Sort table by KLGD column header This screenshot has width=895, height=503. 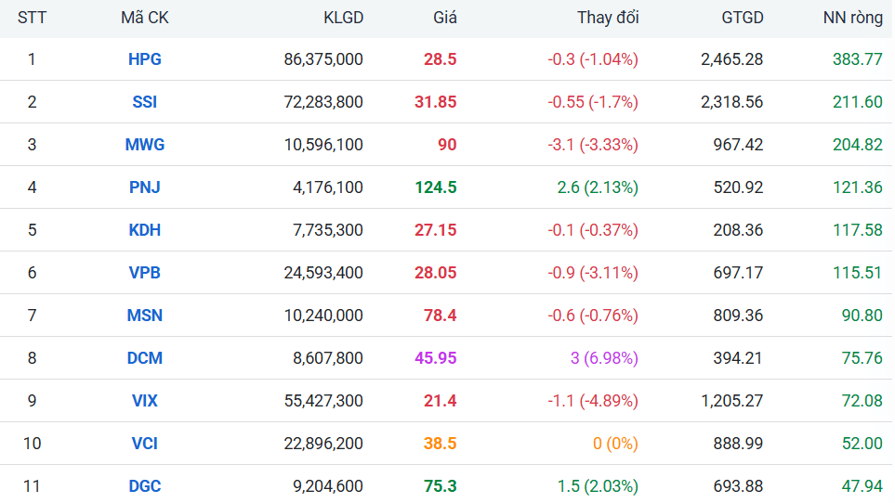click(x=343, y=18)
